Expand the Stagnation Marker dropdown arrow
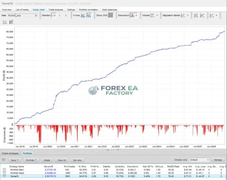227x180 pixels. 188,15
